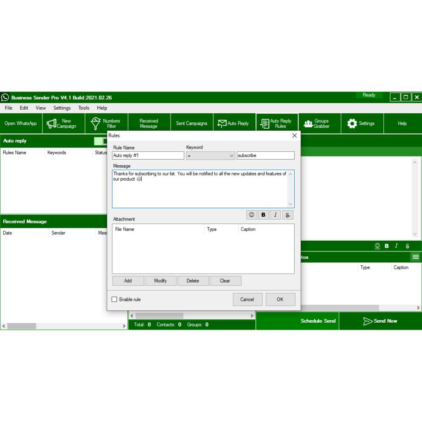Apply bold formatting in Rules dialog
This screenshot has width=422, height=422.
click(263, 215)
